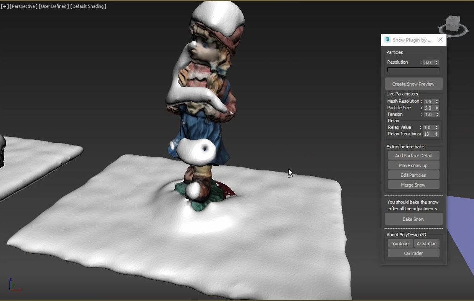The image size is (474, 301).
Task: Click the Mesh Resolution value field
Action: 429,101
